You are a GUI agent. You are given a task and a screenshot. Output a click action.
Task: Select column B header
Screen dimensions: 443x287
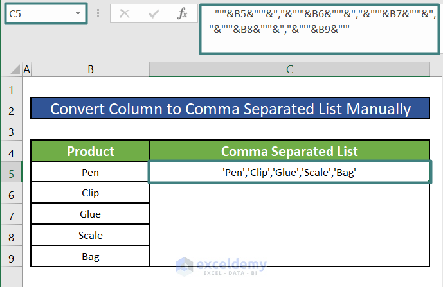click(x=91, y=69)
